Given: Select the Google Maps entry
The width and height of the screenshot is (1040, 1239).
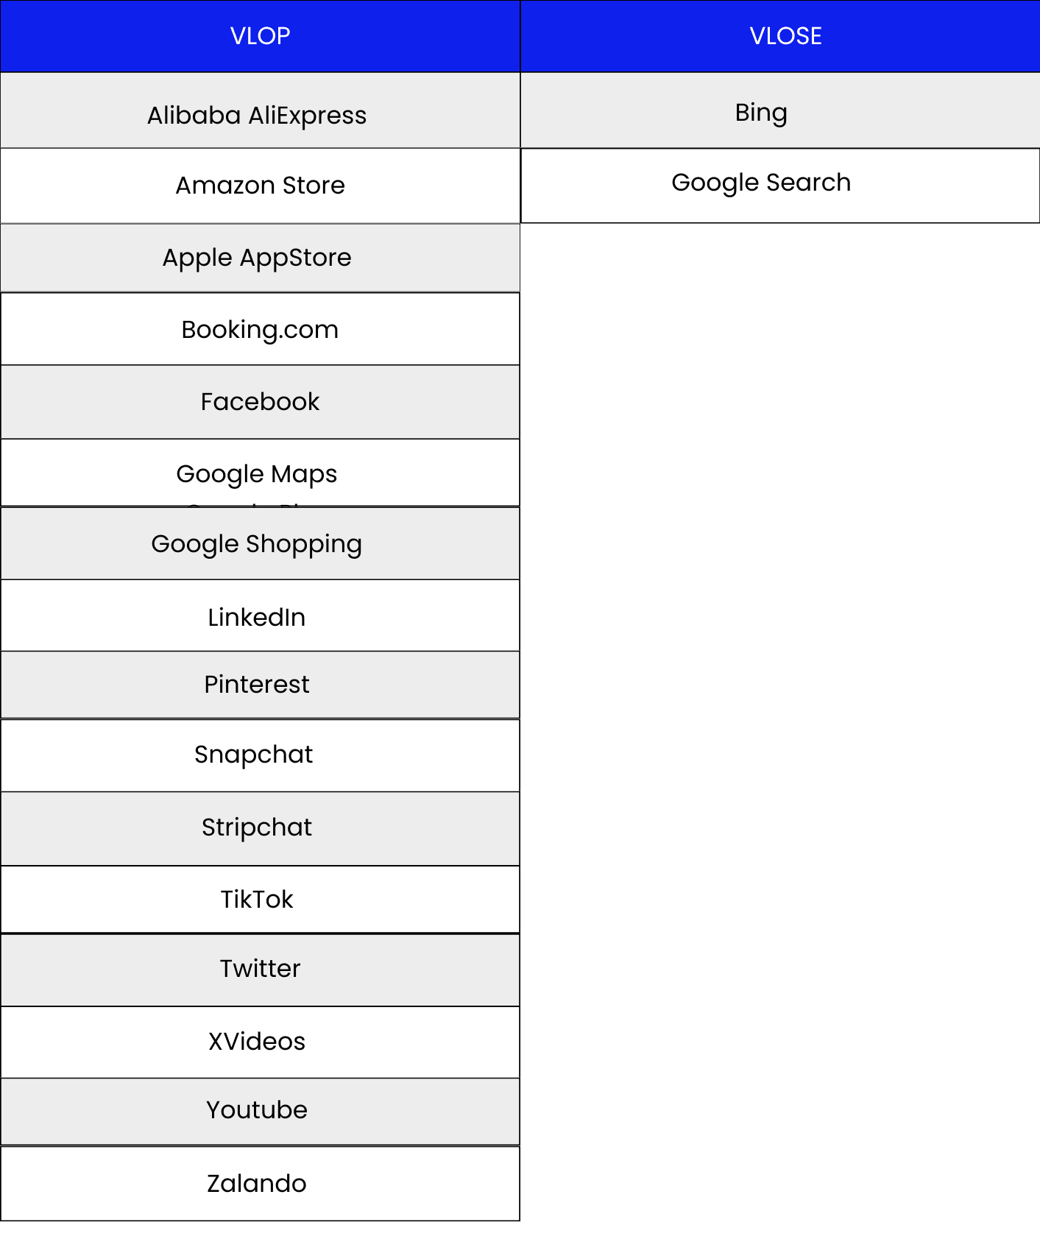Looking at the screenshot, I should [x=257, y=473].
